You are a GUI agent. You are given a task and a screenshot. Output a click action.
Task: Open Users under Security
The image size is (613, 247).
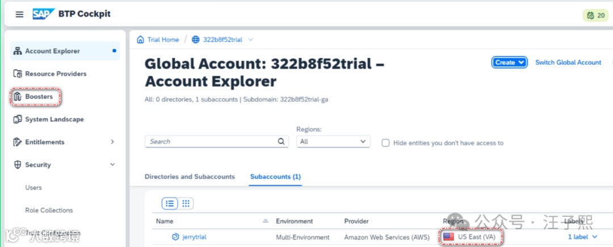(x=33, y=187)
